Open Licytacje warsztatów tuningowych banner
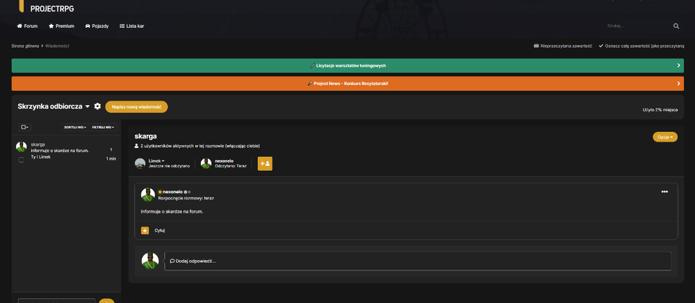 tap(347, 65)
